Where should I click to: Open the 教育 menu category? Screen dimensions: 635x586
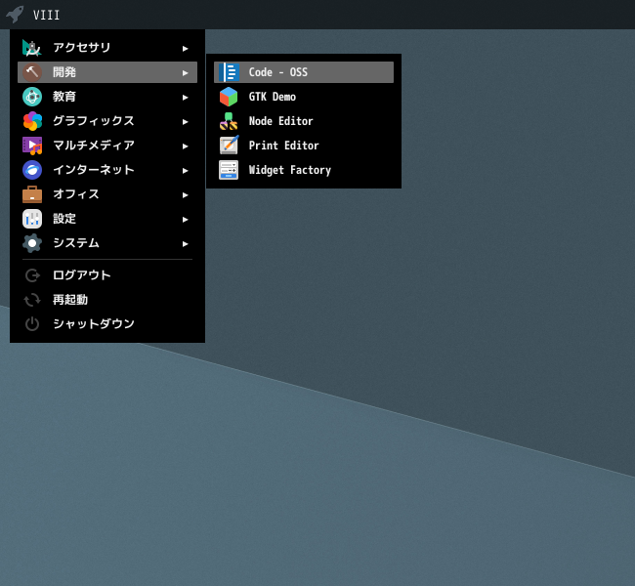click(x=107, y=97)
